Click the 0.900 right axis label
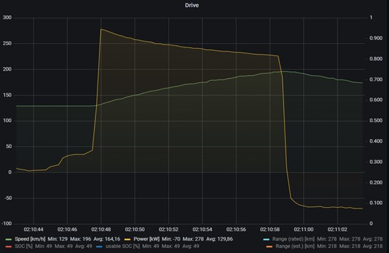Screen dimensions: 389x253 376,38
